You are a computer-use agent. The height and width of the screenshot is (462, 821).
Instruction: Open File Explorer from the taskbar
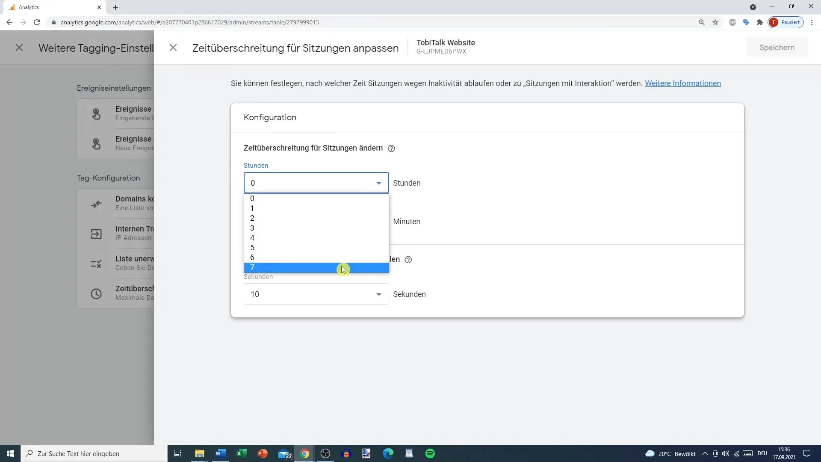(x=200, y=453)
